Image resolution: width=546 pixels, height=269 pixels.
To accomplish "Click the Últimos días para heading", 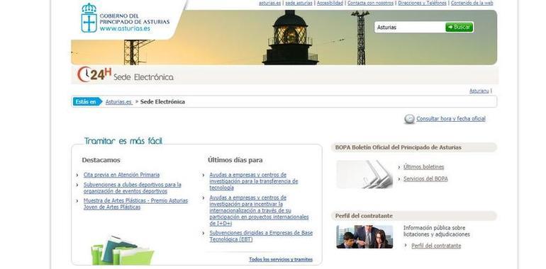I will point(235,160).
